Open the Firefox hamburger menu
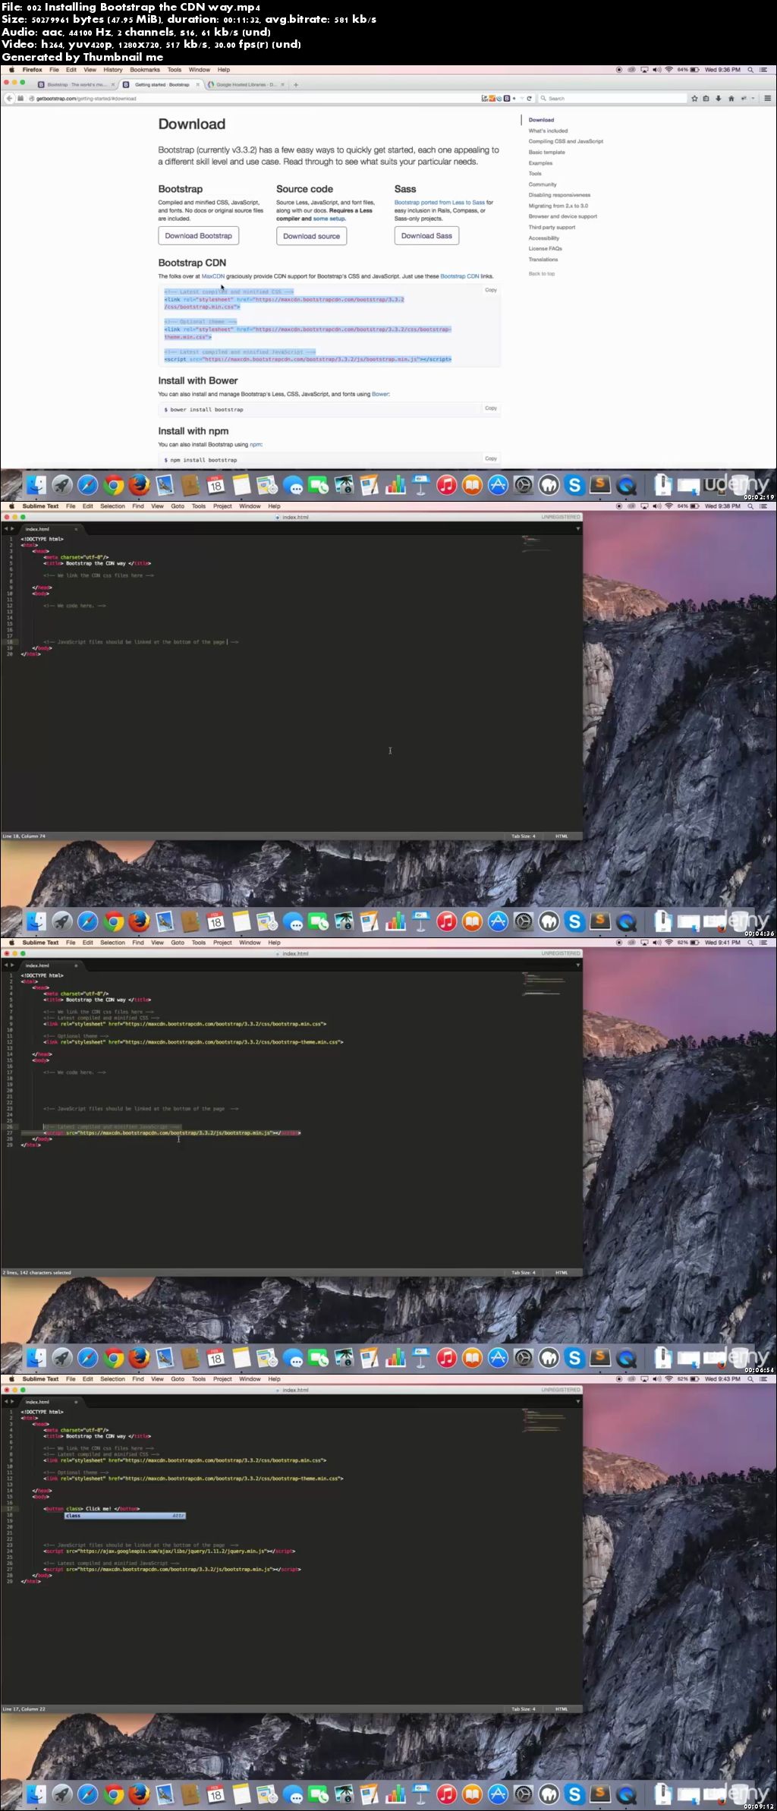The width and height of the screenshot is (777, 1811). pyautogui.click(x=767, y=98)
